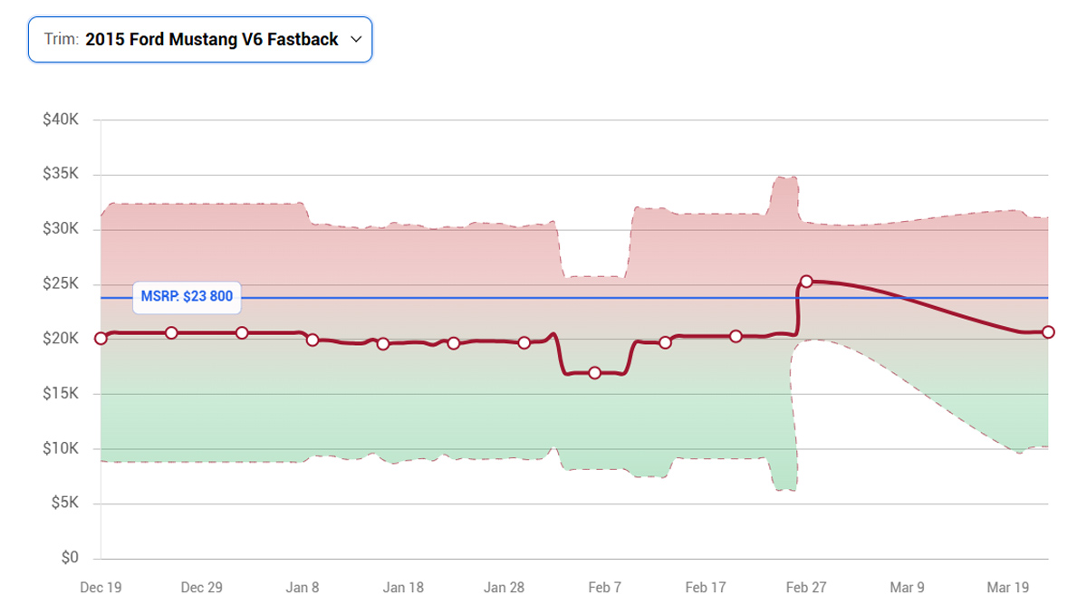Click the data point between Dec 29 and Jan 8
This screenshot has height=604, width=1087.
pyautogui.click(x=242, y=333)
